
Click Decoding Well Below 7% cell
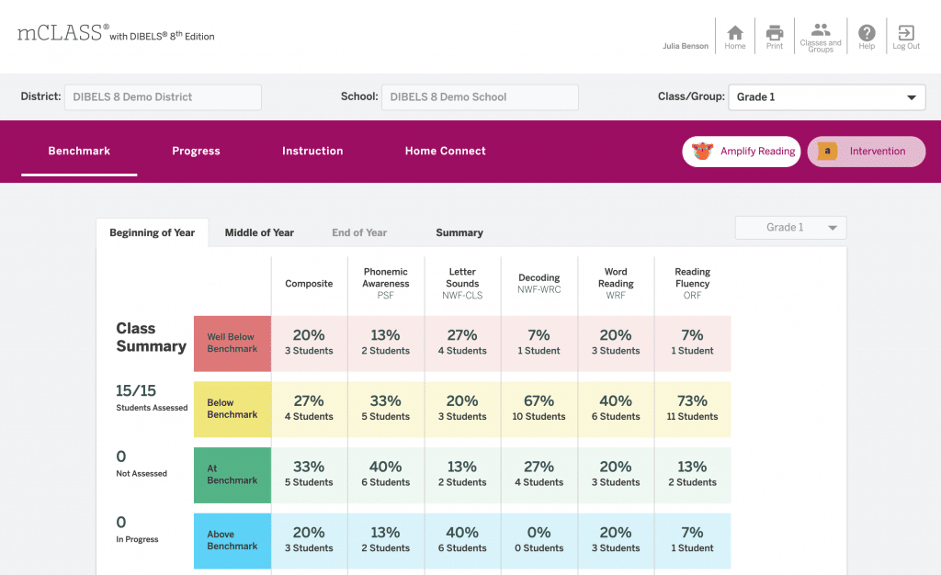tap(539, 344)
